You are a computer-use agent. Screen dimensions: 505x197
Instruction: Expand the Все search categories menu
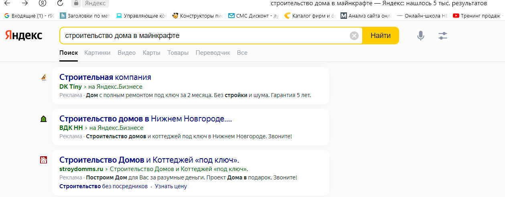coord(242,53)
